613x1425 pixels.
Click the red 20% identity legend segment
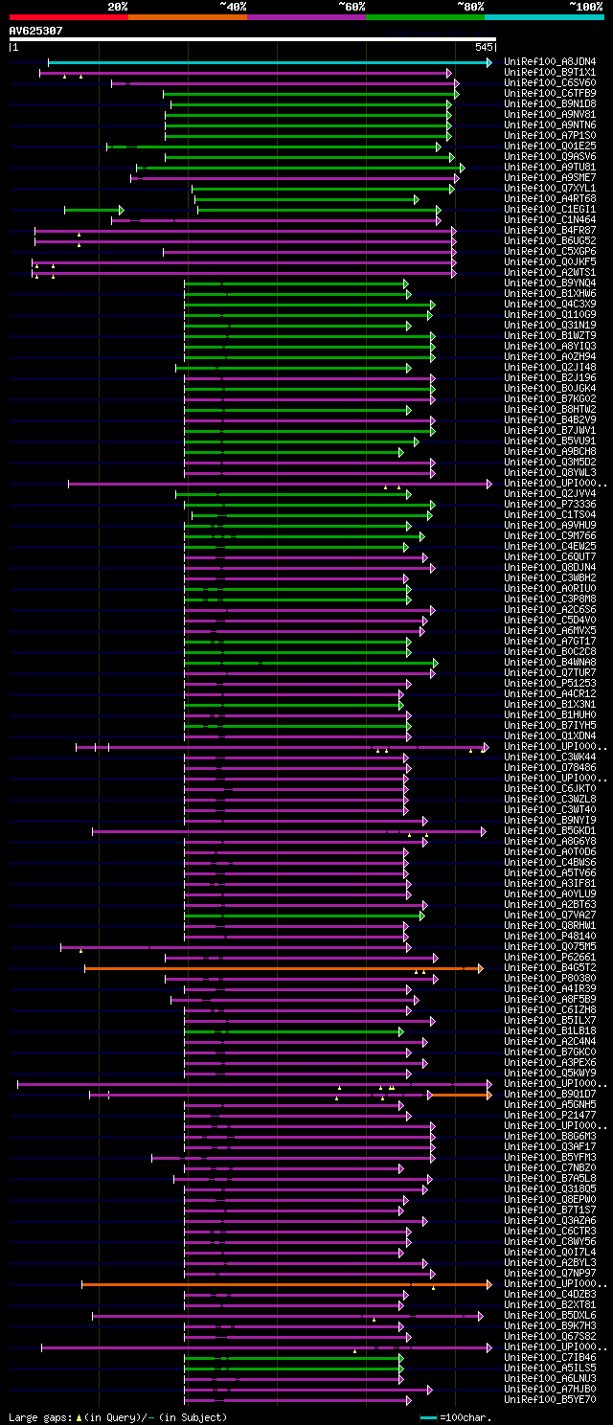68,16
